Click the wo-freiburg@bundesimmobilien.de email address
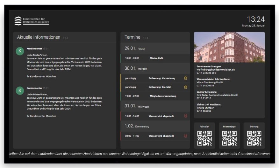Viewport: 279px width, 168px height. click(216, 70)
